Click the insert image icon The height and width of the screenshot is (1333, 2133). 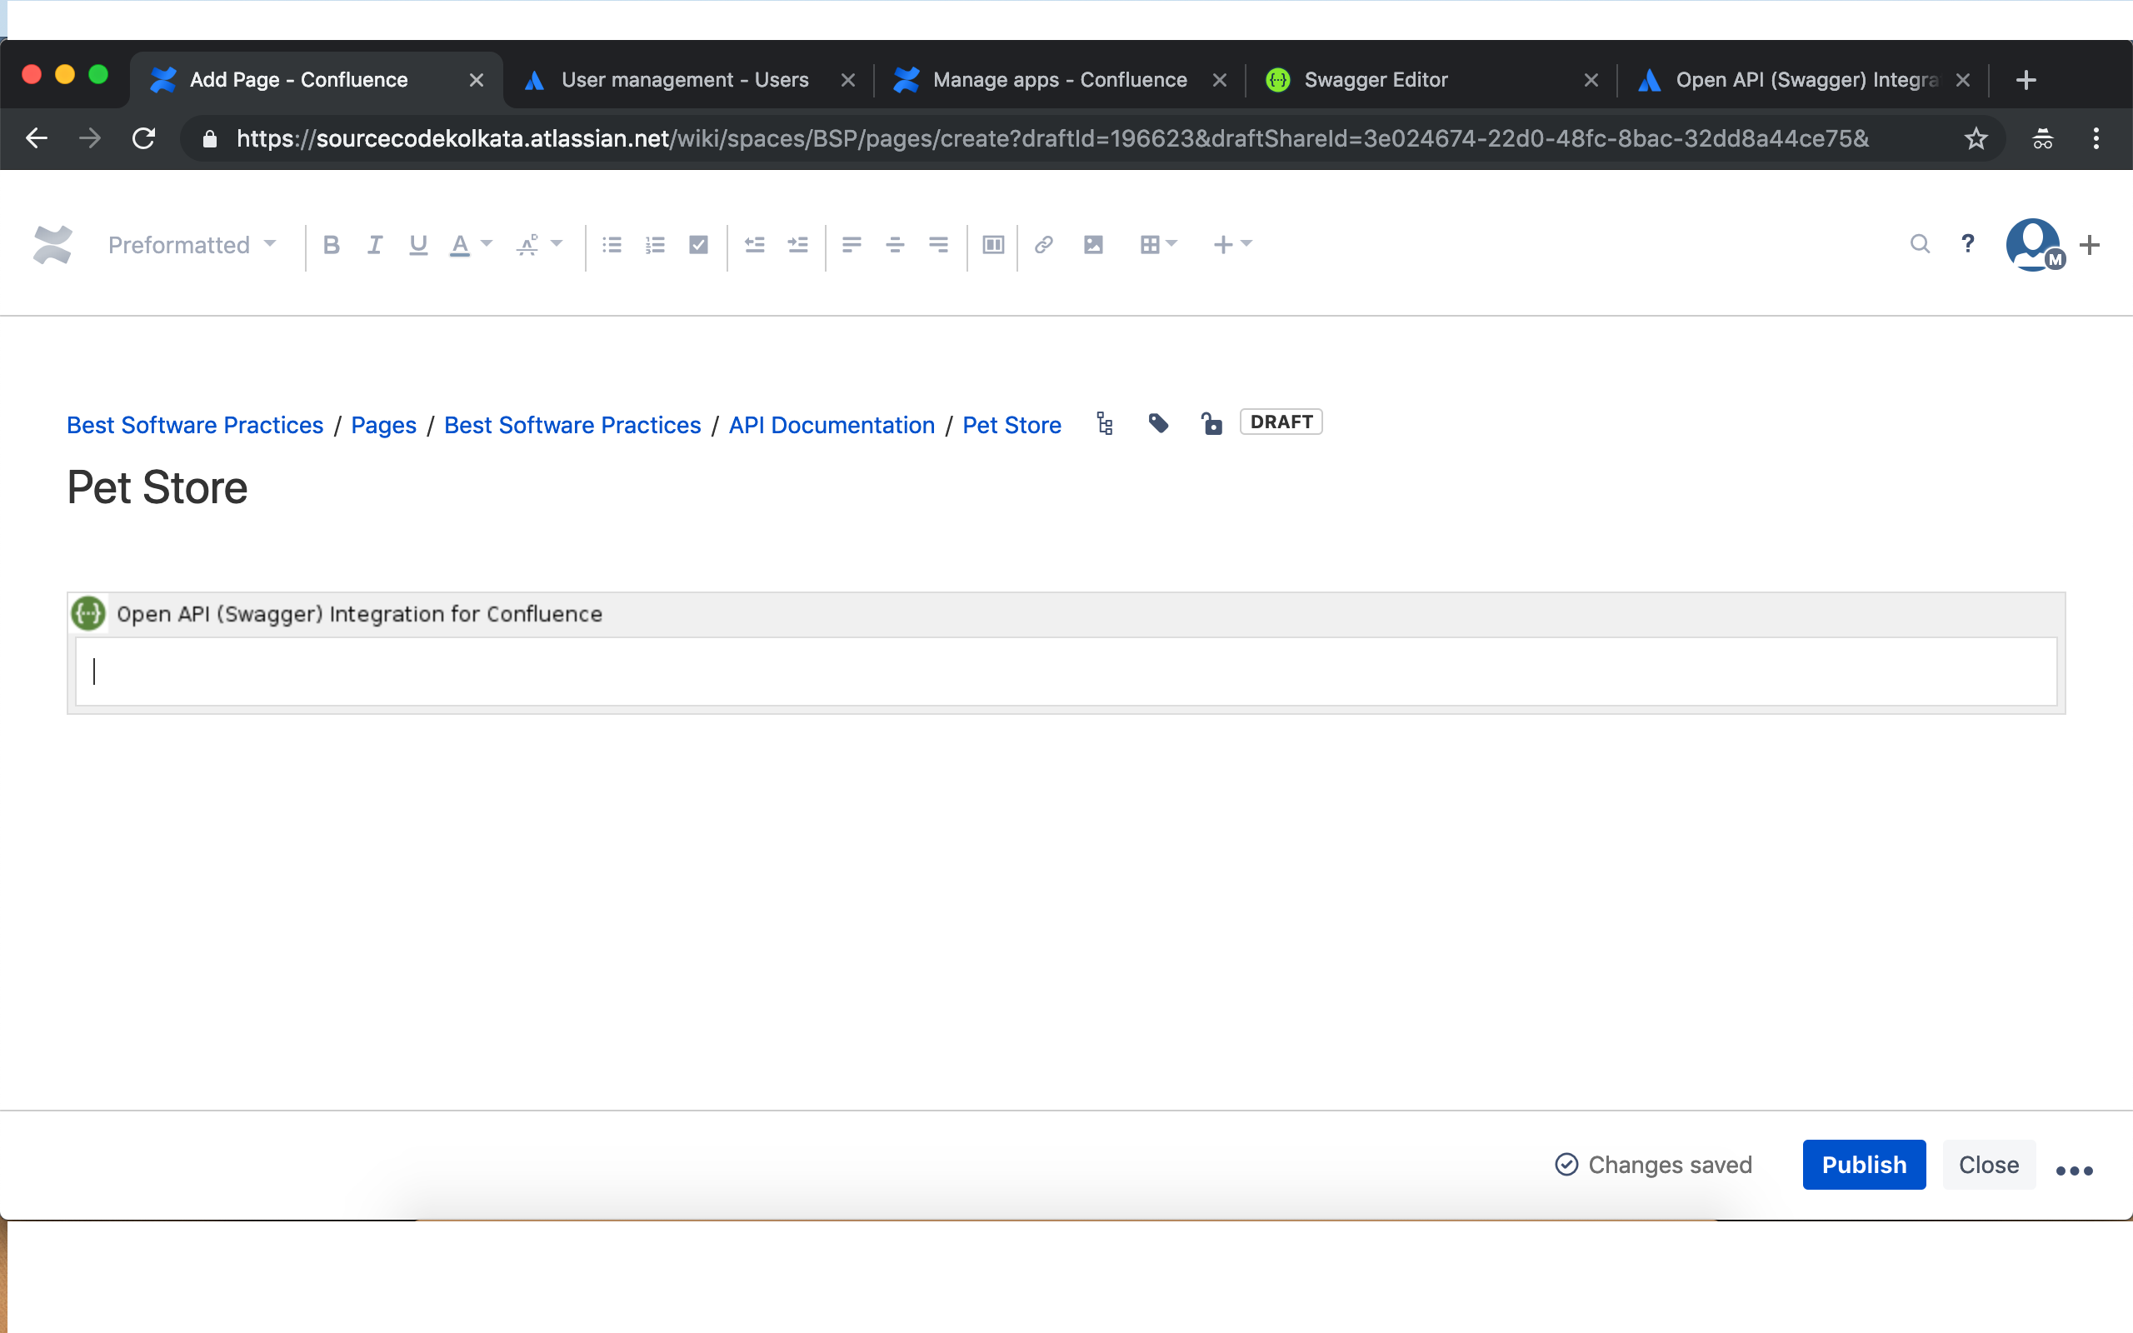1093,244
